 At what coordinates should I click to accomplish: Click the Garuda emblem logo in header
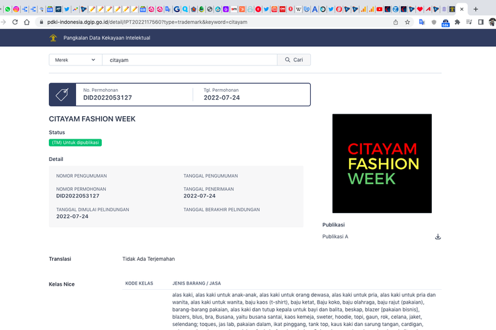pos(53,38)
